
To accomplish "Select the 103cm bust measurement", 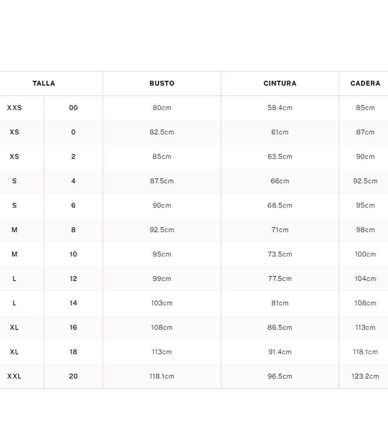I will click(162, 303).
